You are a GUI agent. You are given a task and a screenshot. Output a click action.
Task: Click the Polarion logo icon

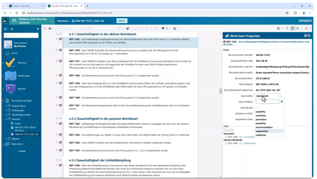point(5,21)
